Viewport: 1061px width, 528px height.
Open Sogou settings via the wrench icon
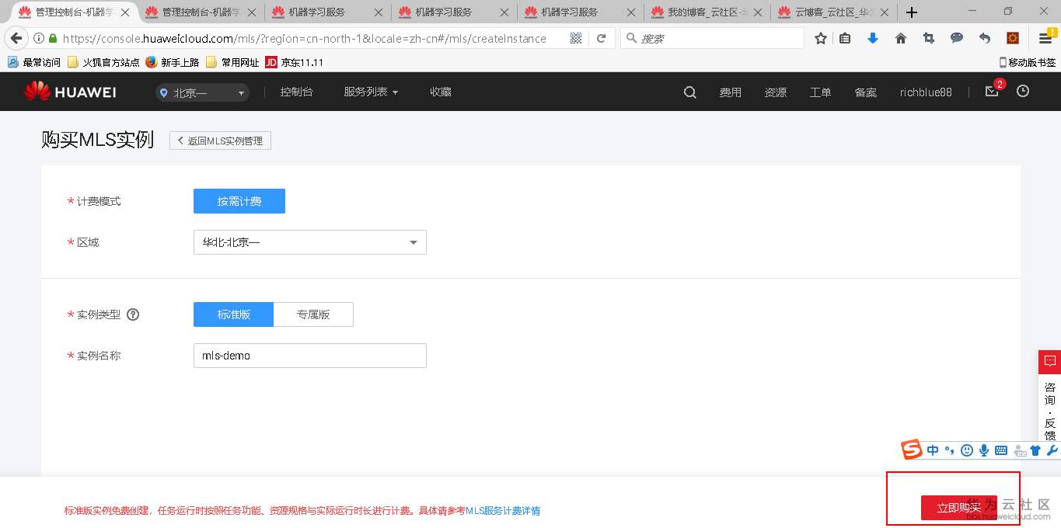click(x=1052, y=450)
